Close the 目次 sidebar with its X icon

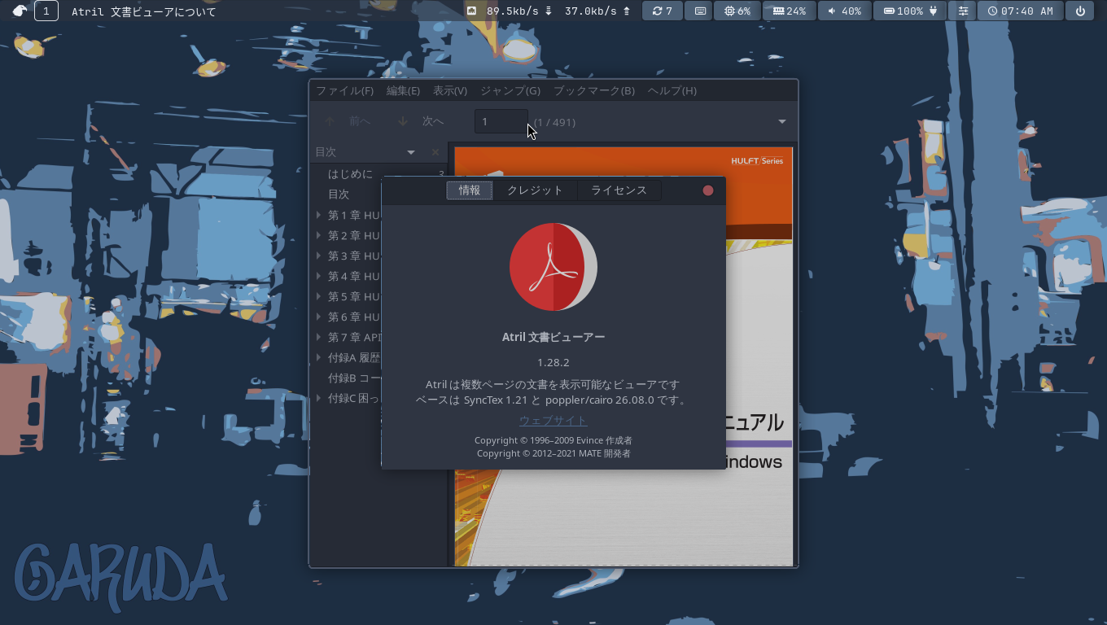pyautogui.click(x=435, y=152)
